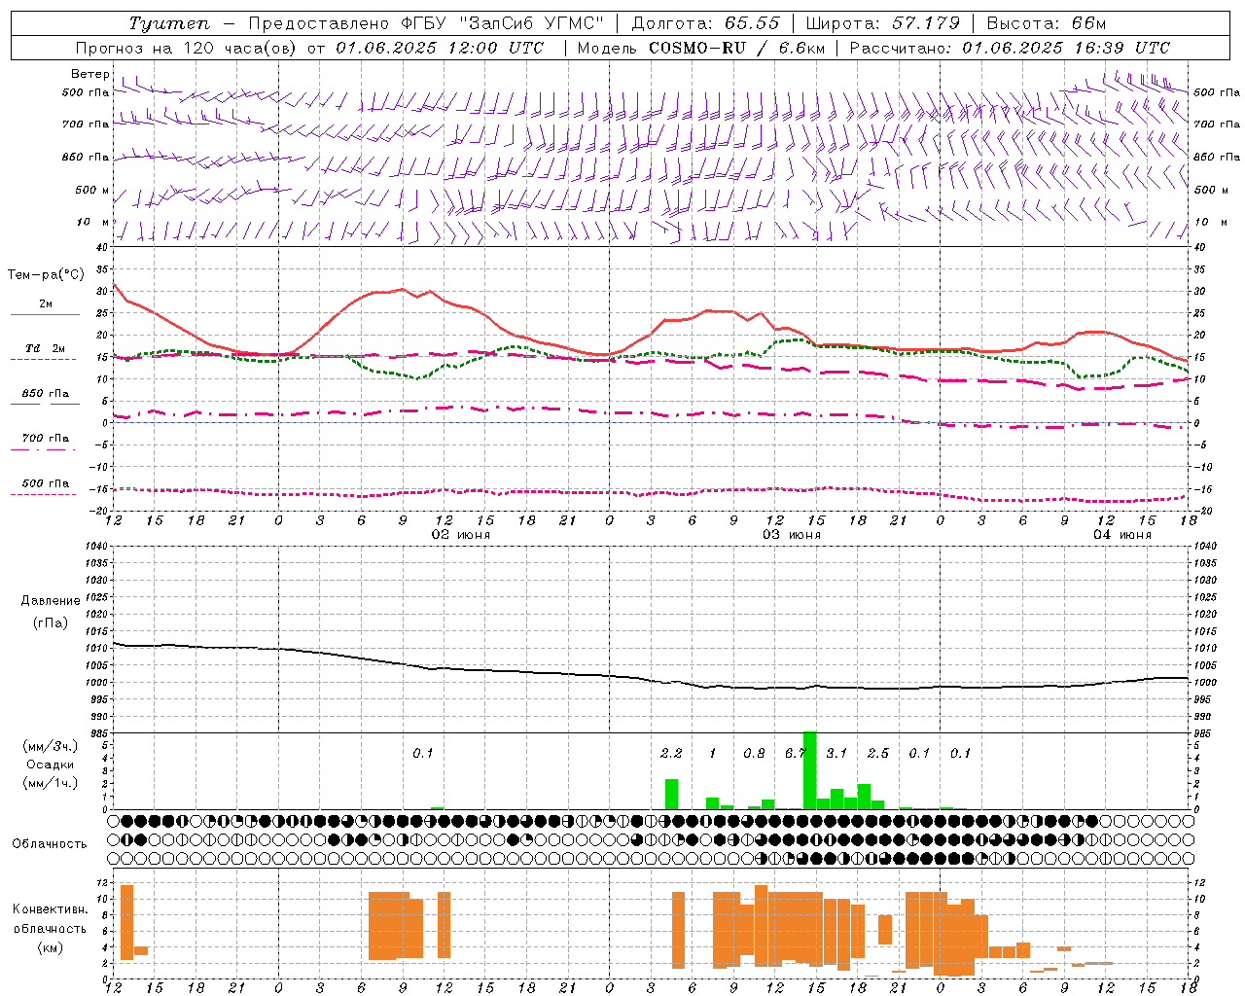Screen dimensions: 1245x996
Task: Click the "2.5" precipitation total value
Action: [x=878, y=753]
